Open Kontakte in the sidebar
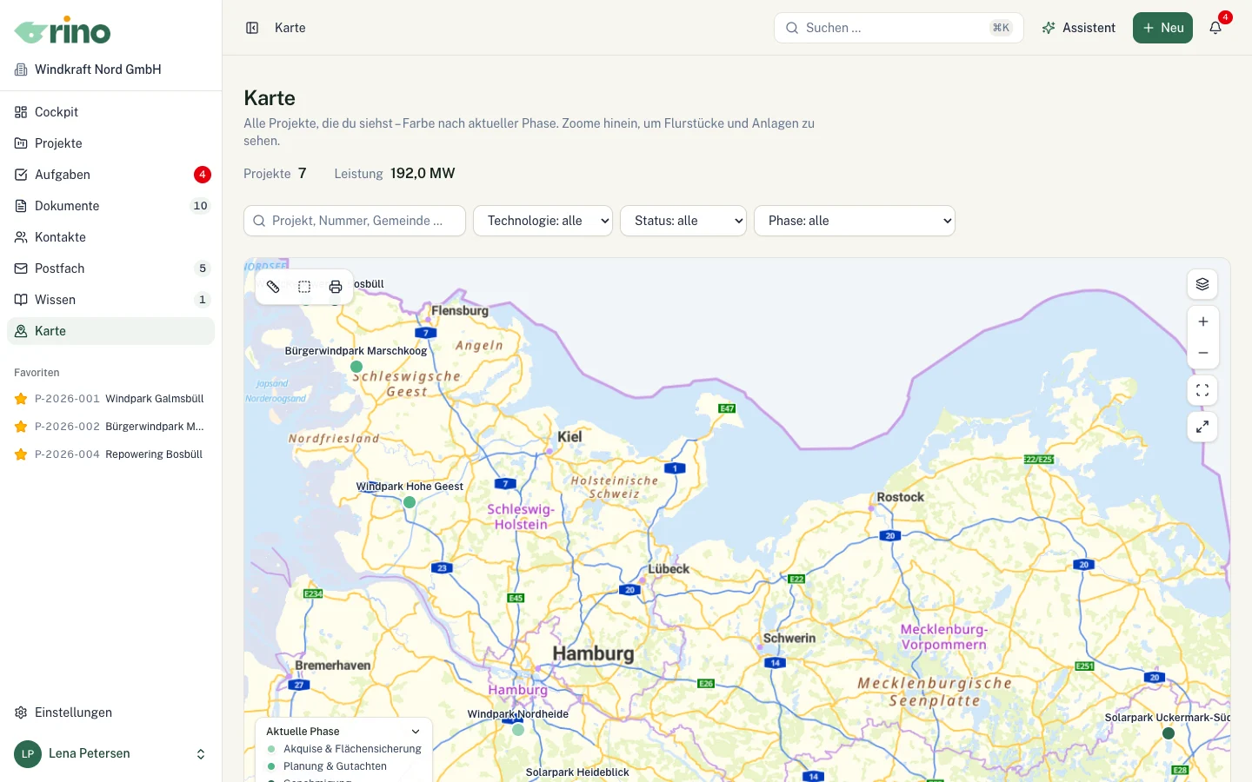Viewport: 1252px width, 782px height. (x=110, y=237)
